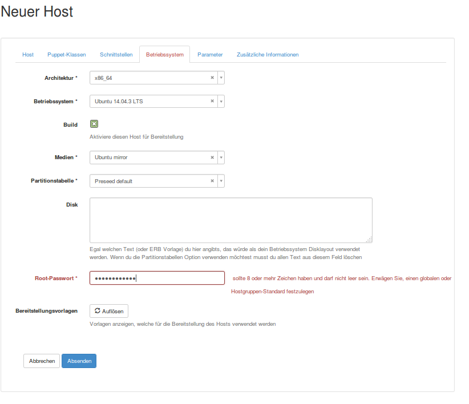Expand the Architektur dropdown arrow

(x=221, y=78)
